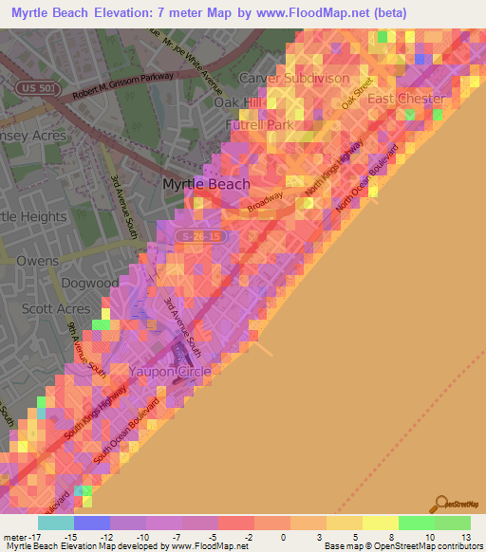
Task: Click the OpenStreetMap magnifier logo icon
Action: pos(439,505)
